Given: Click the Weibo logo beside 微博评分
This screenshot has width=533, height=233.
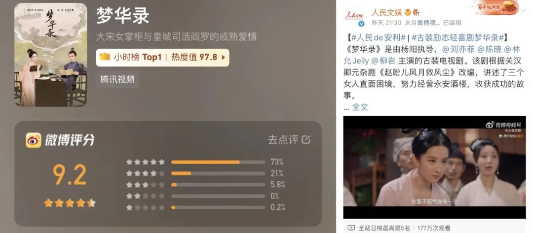Looking at the screenshot, I should [x=34, y=140].
